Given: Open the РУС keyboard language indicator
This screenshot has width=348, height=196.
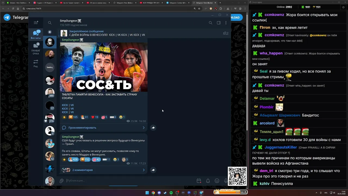Looking at the screenshot, I should pyautogui.click(x=326, y=193).
